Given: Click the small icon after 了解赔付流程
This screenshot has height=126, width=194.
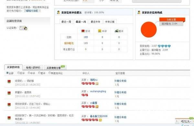Looking at the screenshot, I should coord(39,11).
